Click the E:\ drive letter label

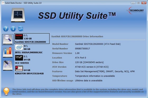point(25,56)
